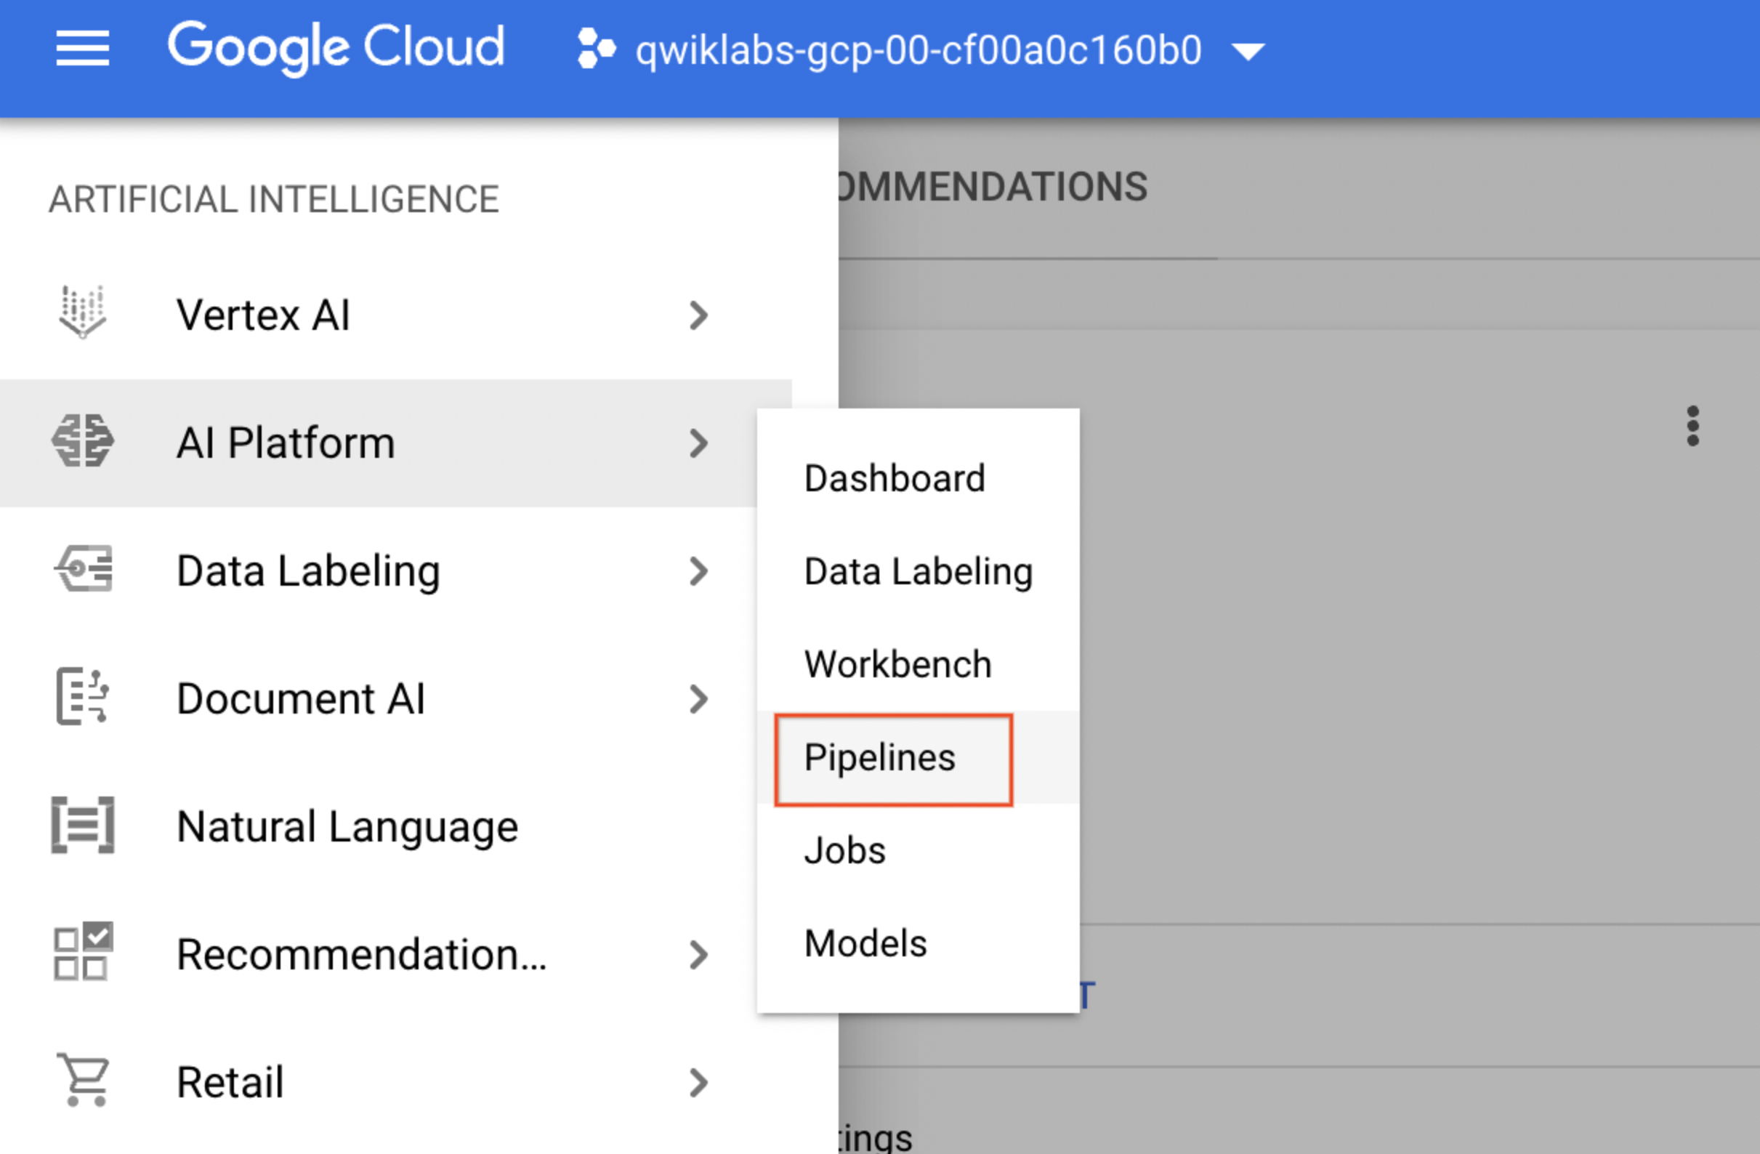Open the hamburger navigation menu
1760x1154 pixels.
[x=83, y=49]
